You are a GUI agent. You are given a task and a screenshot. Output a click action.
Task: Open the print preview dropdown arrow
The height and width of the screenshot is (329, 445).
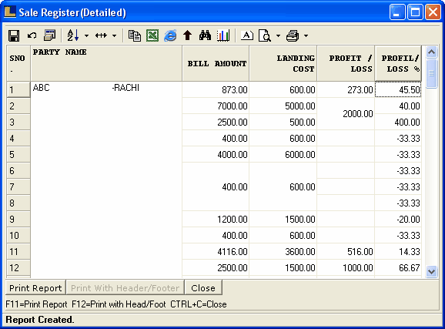pos(278,35)
